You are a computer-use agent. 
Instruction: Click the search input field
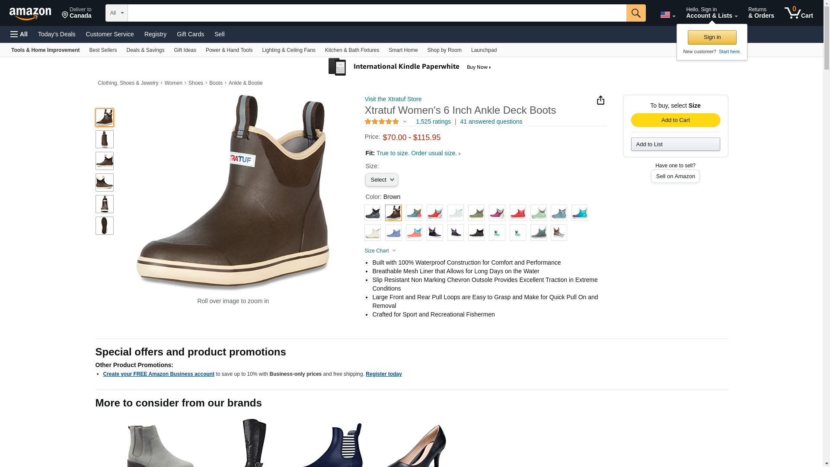(377, 13)
